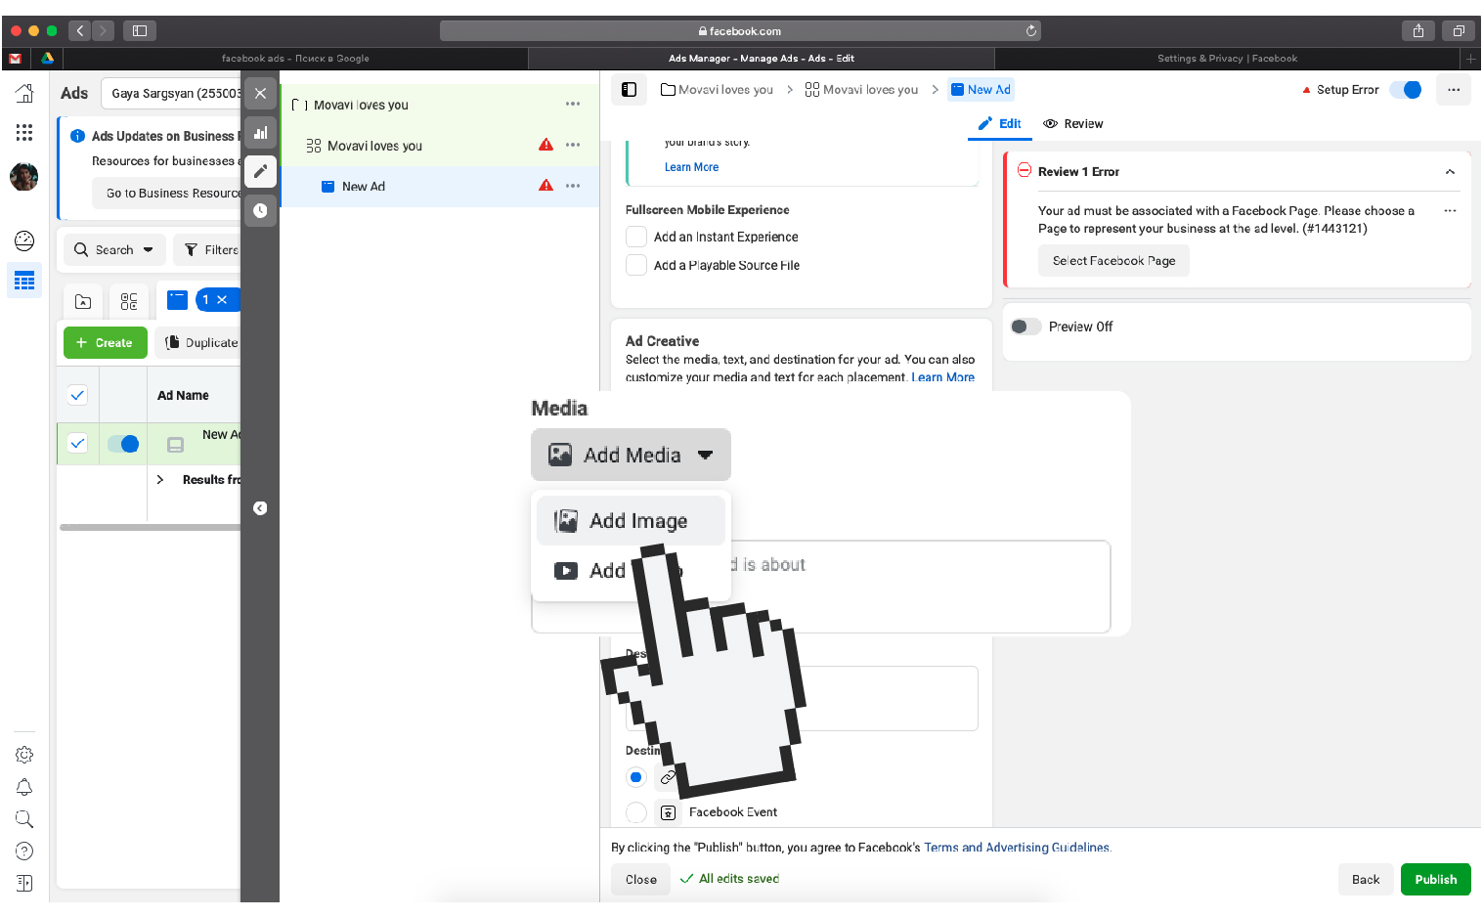Click Movavi loves you ad set row
The image size is (1483, 917).
pos(439,146)
